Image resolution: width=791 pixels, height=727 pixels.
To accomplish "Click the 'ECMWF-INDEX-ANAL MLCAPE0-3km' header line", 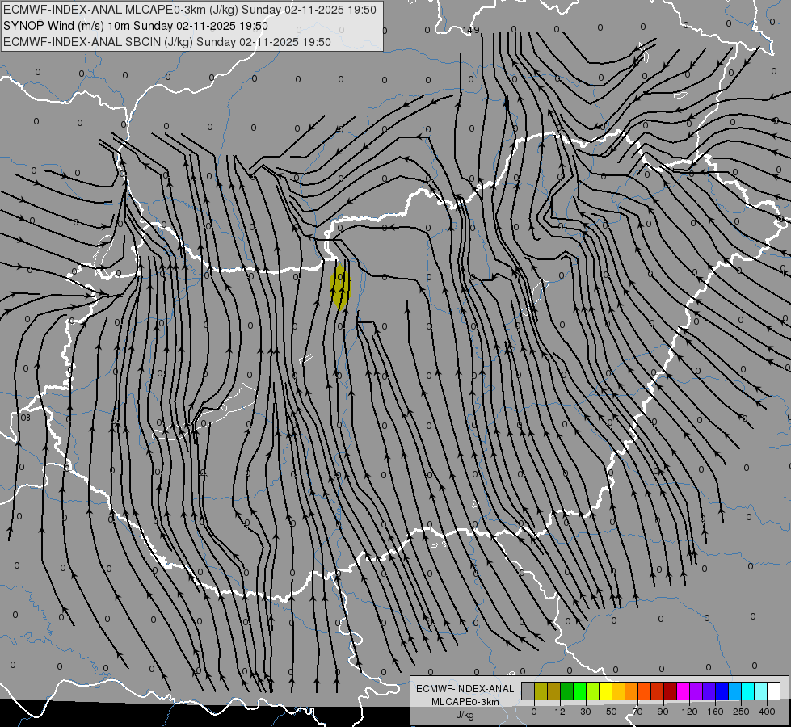I will tap(190, 10).
